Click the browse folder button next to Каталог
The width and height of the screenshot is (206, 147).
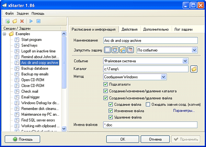tap(194, 69)
